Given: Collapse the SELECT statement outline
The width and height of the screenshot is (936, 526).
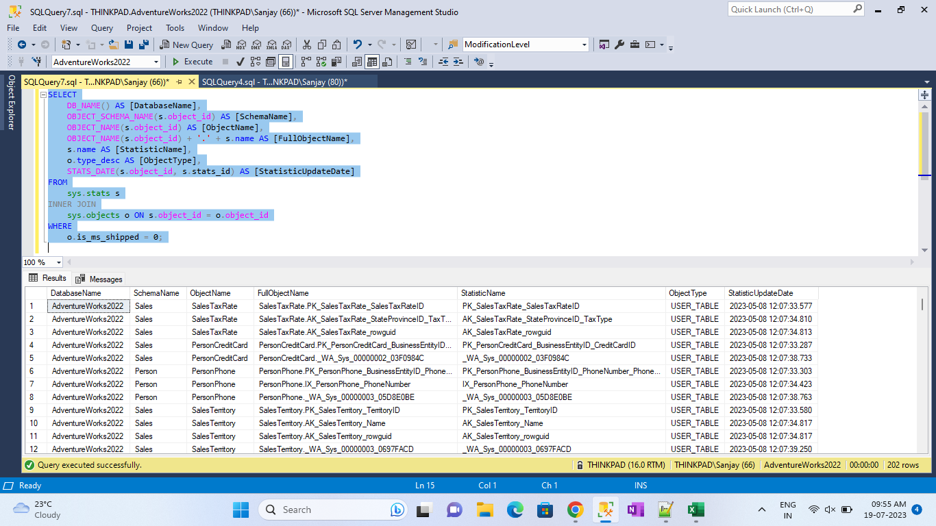Looking at the screenshot, I should 43,95.
